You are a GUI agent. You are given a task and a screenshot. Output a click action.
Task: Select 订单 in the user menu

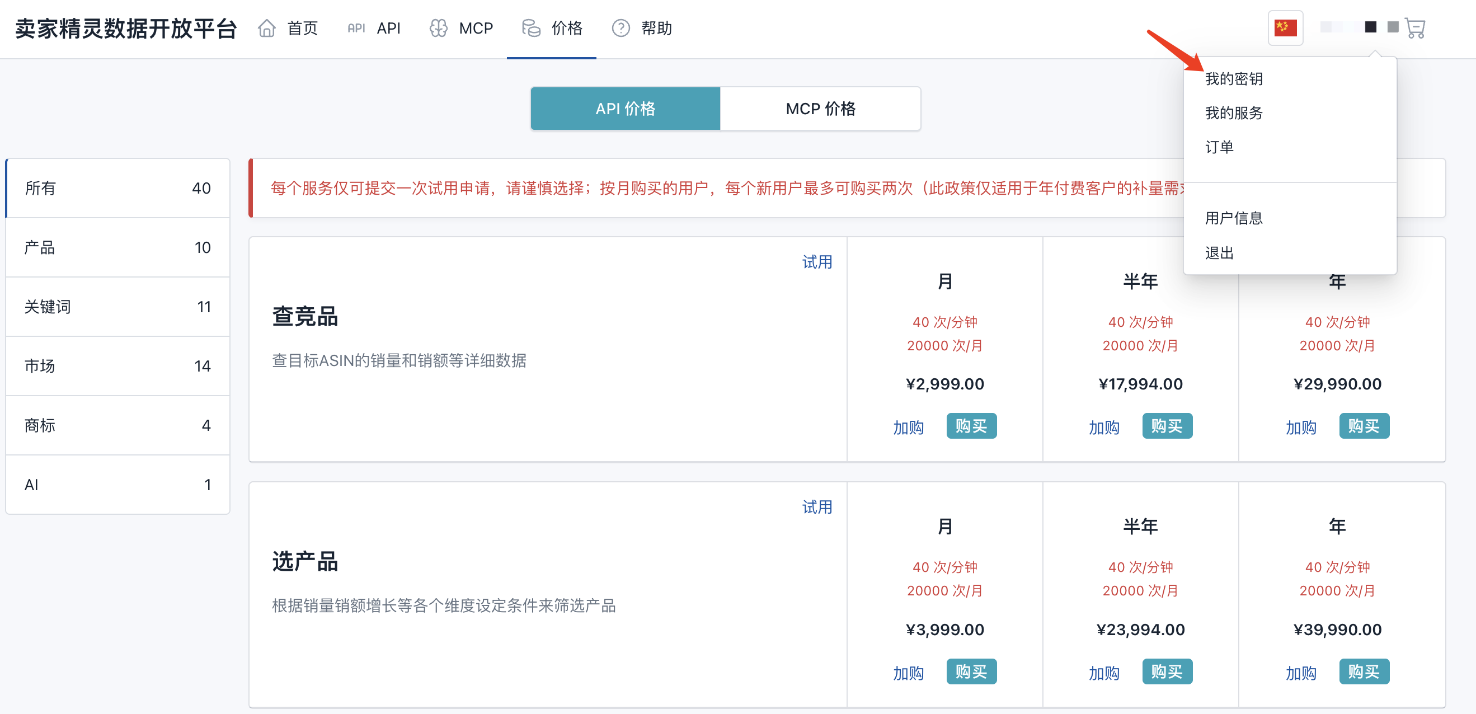tap(1219, 147)
